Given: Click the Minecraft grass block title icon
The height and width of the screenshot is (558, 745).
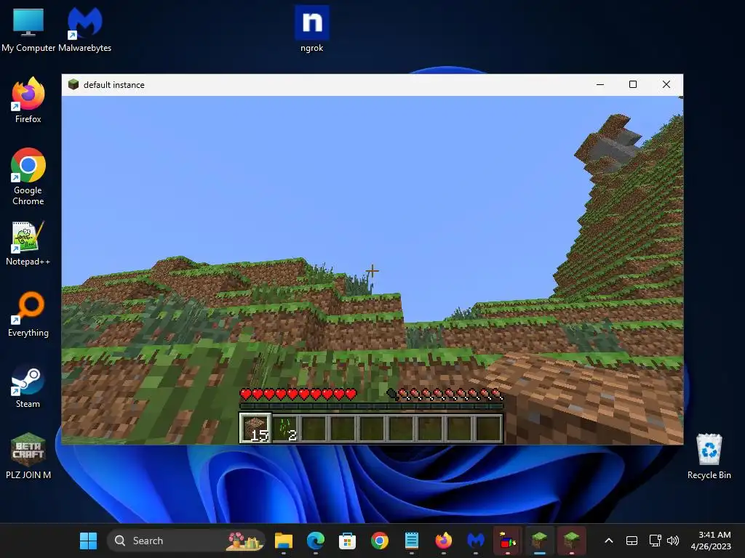Looking at the screenshot, I should point(73,84).
